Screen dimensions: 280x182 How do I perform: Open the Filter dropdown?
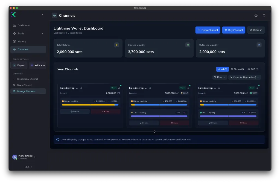(x=220, y=77)
